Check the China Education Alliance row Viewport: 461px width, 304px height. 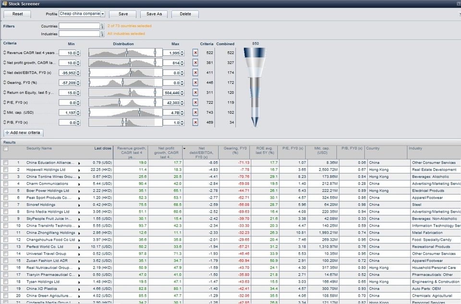(6, 163)
